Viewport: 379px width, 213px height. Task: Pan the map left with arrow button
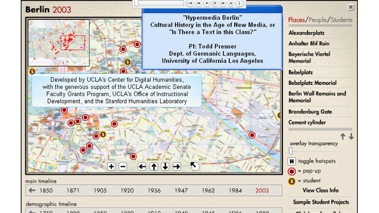[x=142, y=167]
